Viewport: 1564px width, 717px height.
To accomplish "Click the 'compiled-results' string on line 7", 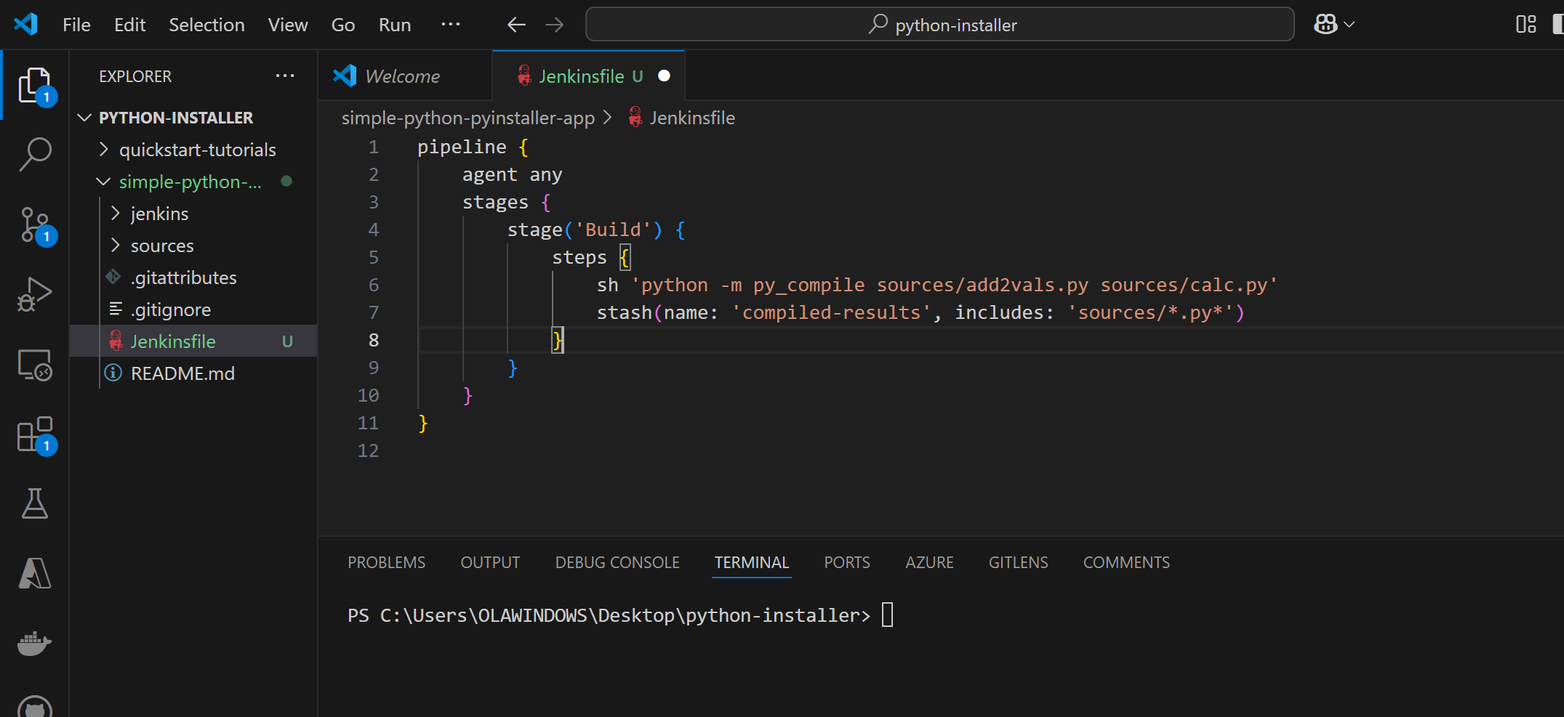I will click(831, 312).
